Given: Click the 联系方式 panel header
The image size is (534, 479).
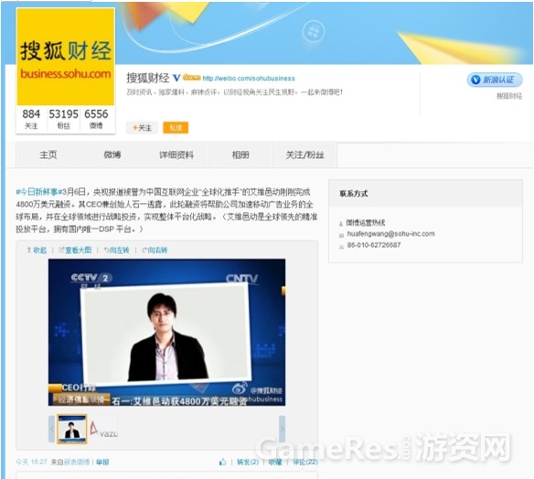Looking at the screenshot, I should coord(426,194).
